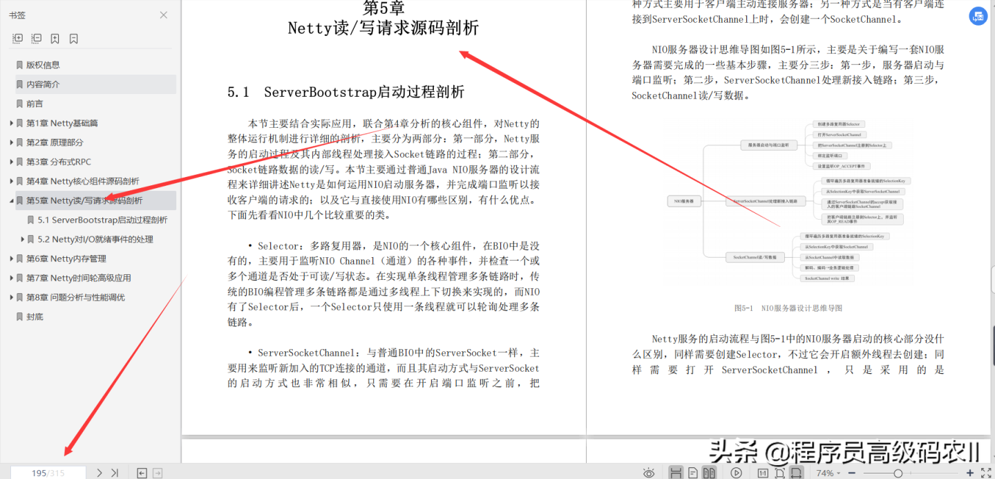The width and height of the screenshot is (995, 479).
Task: Expand the 5.2 Netty对I/O就绪事件的处理 bookmark
Action: coord(23,239)
